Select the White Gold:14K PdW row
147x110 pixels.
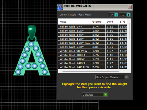coord(92,67)
